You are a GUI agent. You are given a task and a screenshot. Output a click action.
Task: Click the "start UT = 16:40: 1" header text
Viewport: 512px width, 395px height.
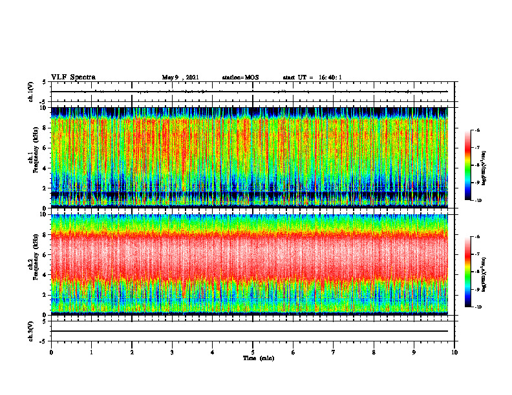coord(312,77)
